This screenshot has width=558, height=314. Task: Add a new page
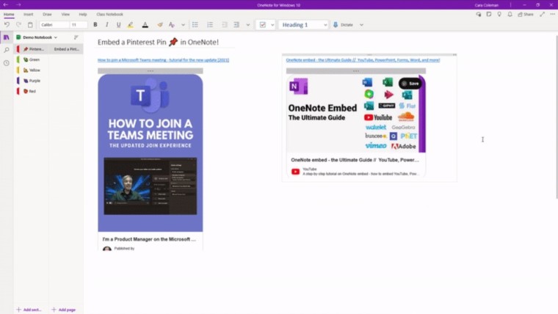coord(64,310)
